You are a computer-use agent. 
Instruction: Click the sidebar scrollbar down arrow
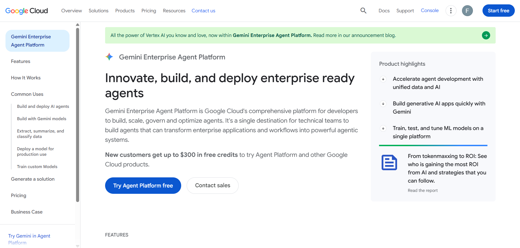77,246
